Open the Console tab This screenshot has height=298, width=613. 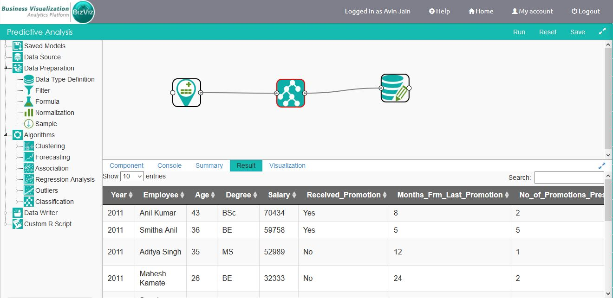[170, 165]
